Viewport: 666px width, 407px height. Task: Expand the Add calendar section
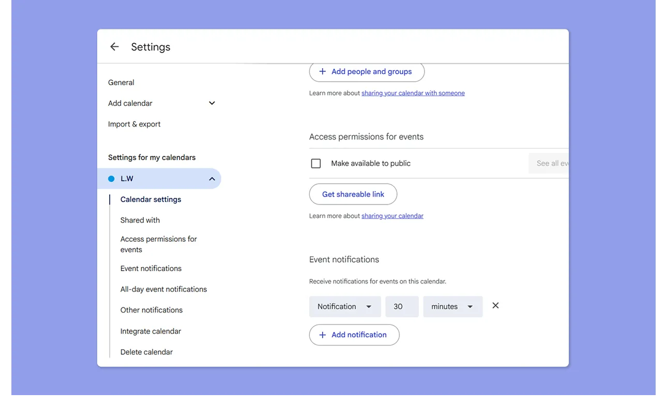pos(211,103)
